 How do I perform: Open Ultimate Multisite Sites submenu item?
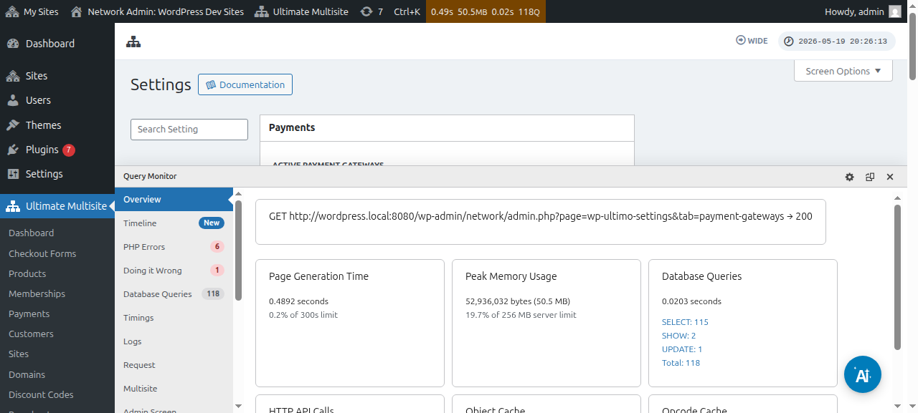[57, 354]
